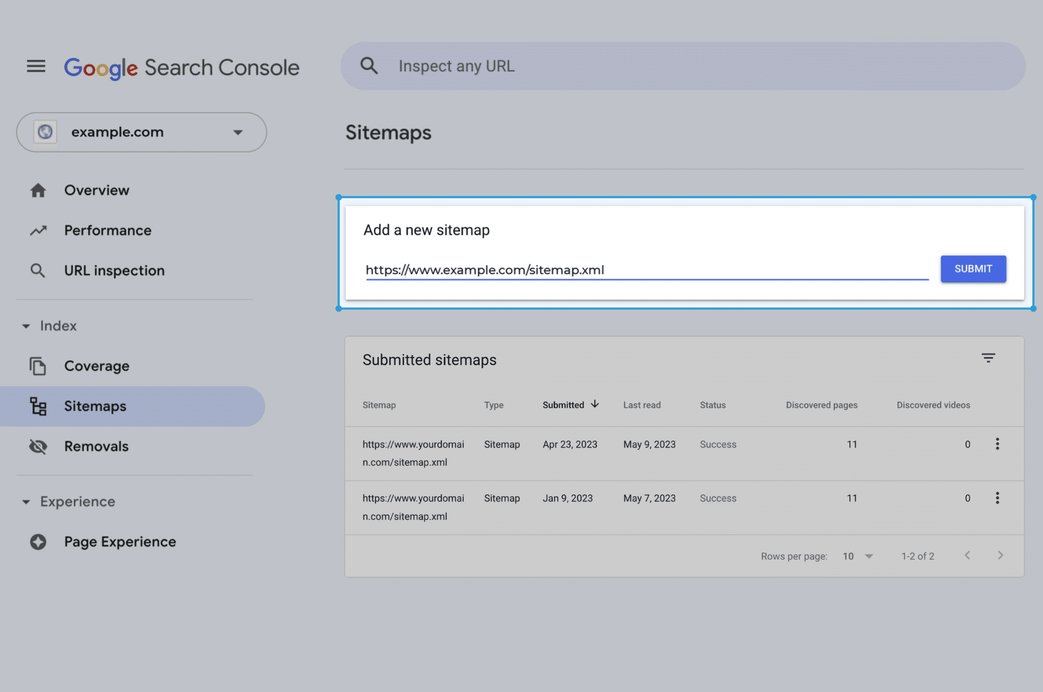Collapse the Index section
Image resolution: width=1043 pixels, height=692 pixels.
pyautogui.click(x=50, y=326)
